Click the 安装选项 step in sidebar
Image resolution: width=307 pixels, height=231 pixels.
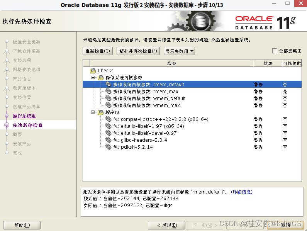[x=22, y=60]
